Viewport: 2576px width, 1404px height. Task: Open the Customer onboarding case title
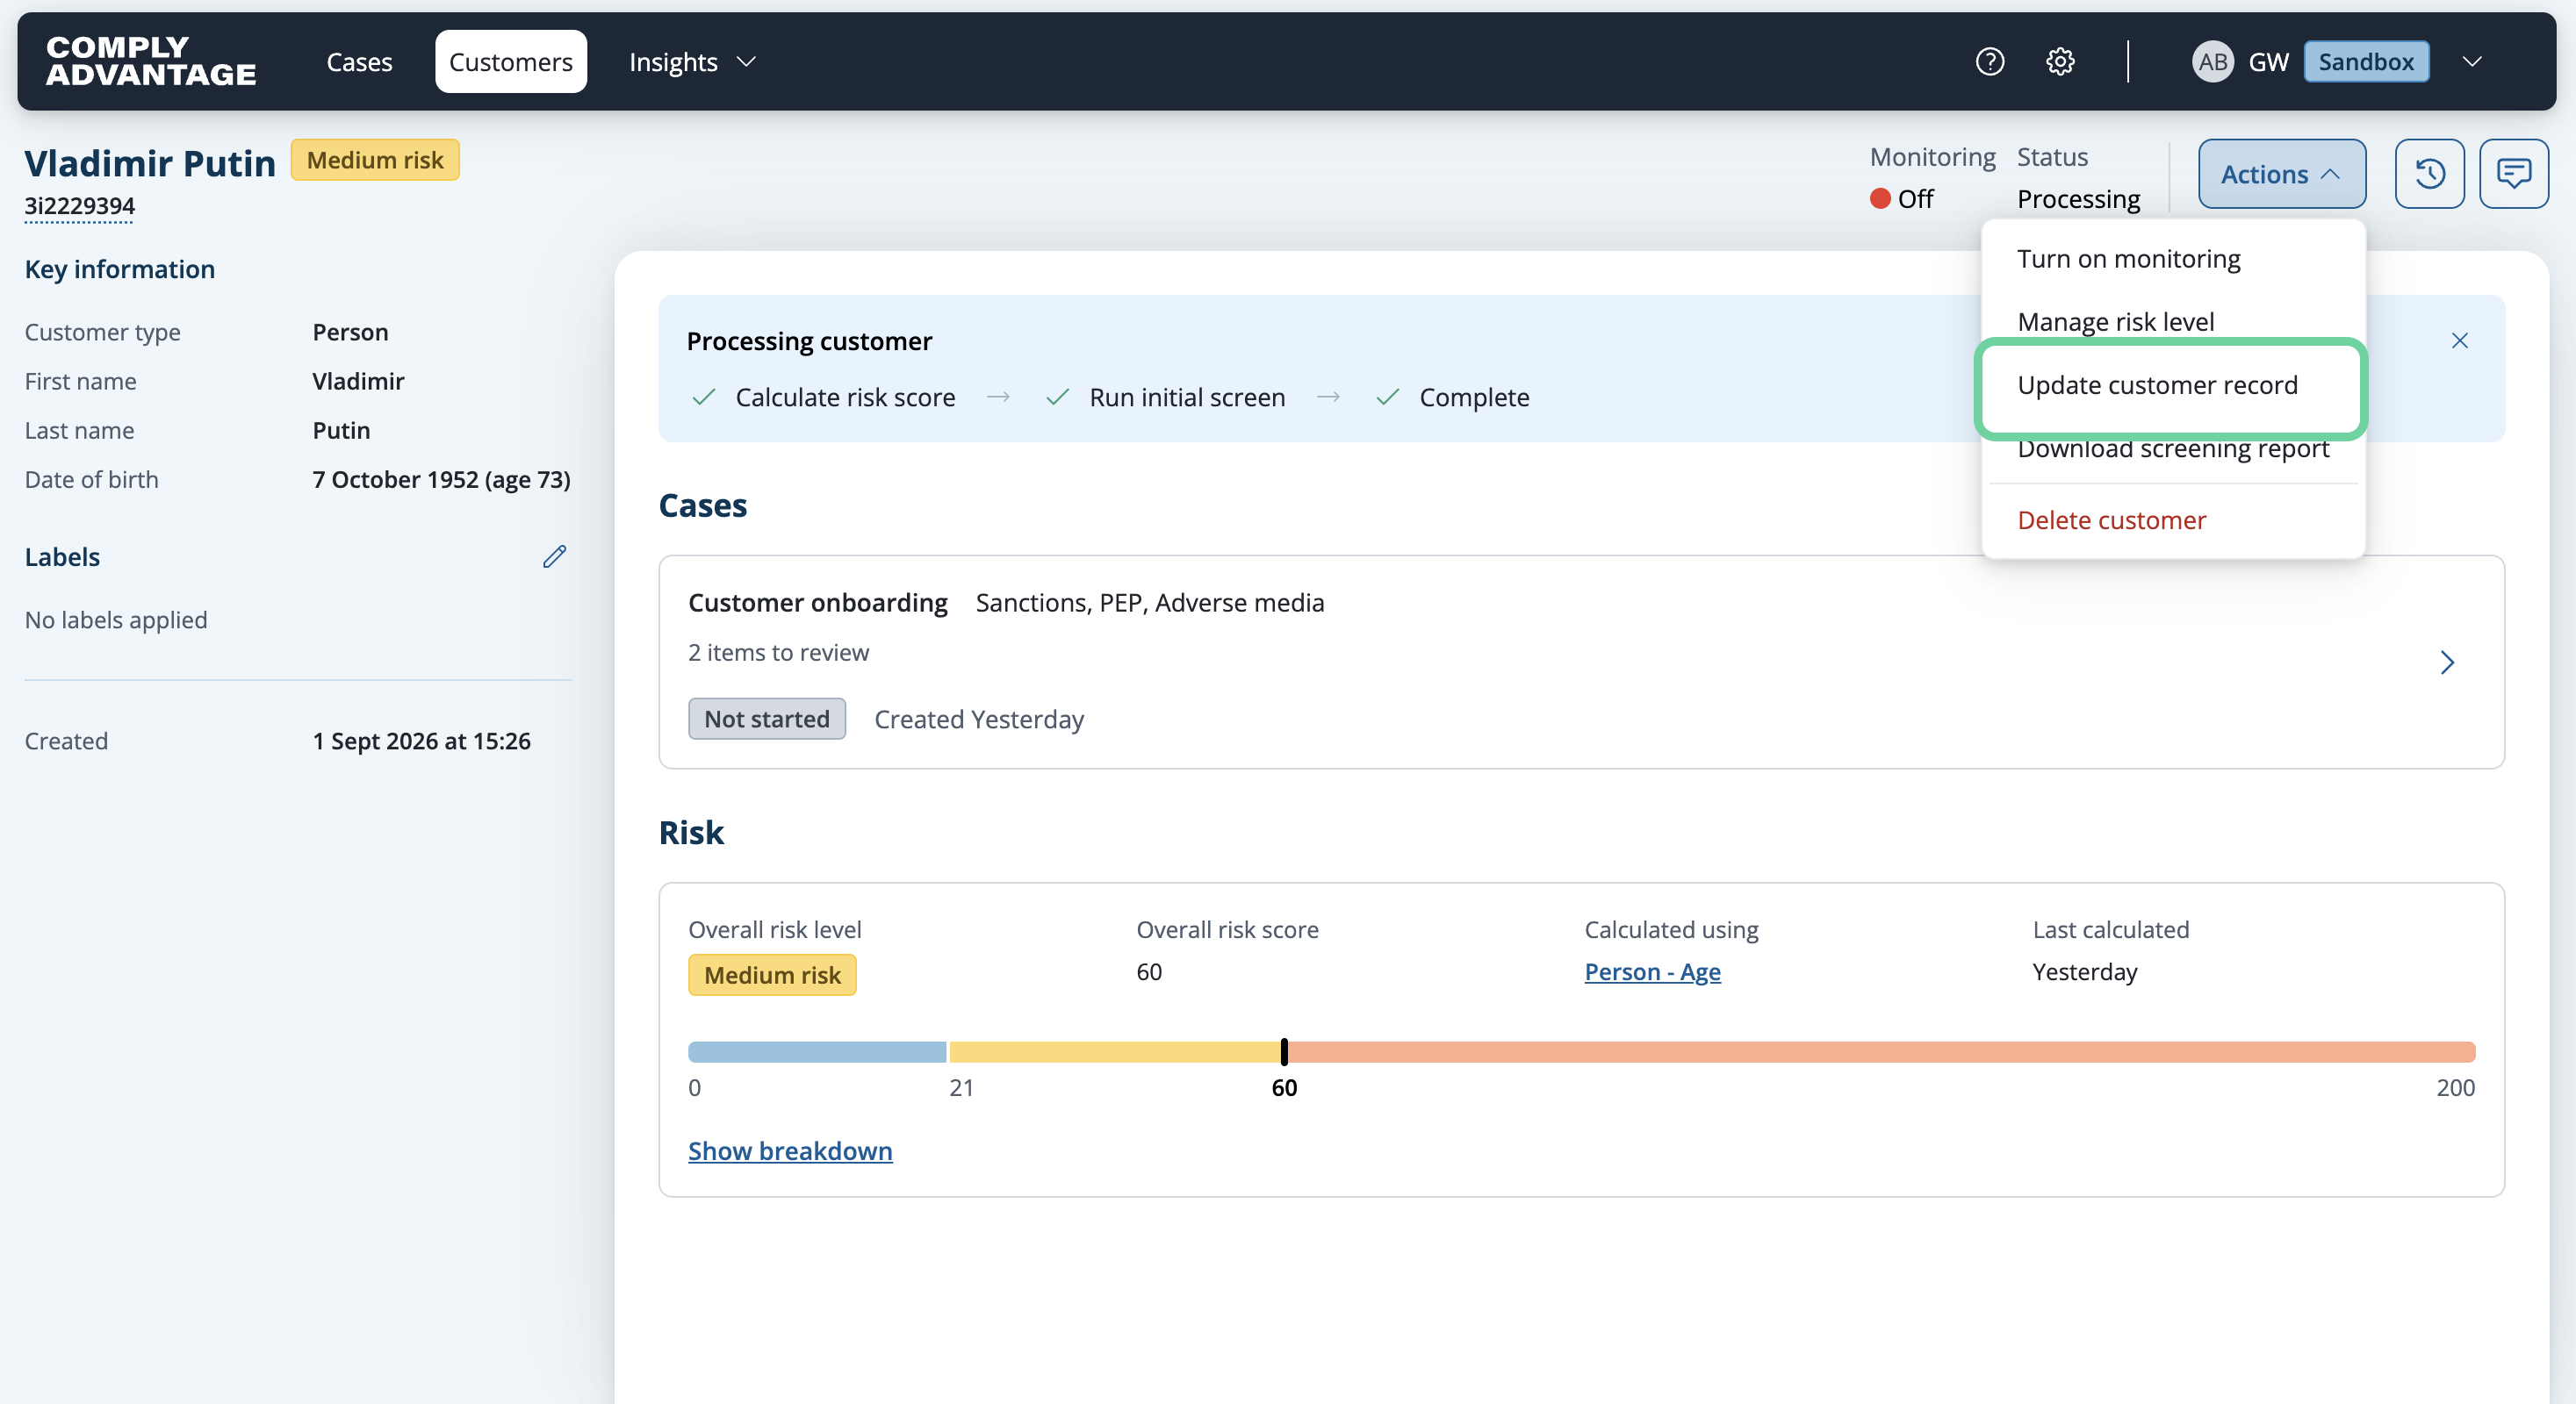coord(818,603)
